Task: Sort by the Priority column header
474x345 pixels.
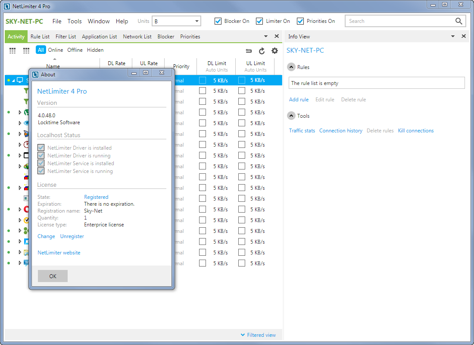Action: coord(181,66)
